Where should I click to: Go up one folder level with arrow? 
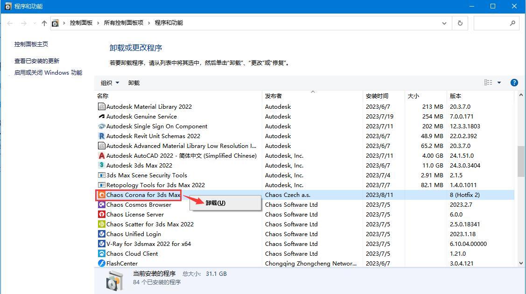(44, 23)
